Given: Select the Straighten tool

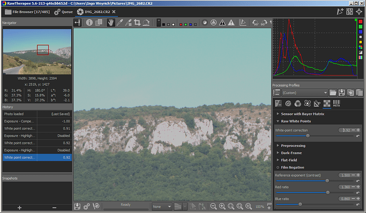Looking at the screenshot, I should point(146,23).
